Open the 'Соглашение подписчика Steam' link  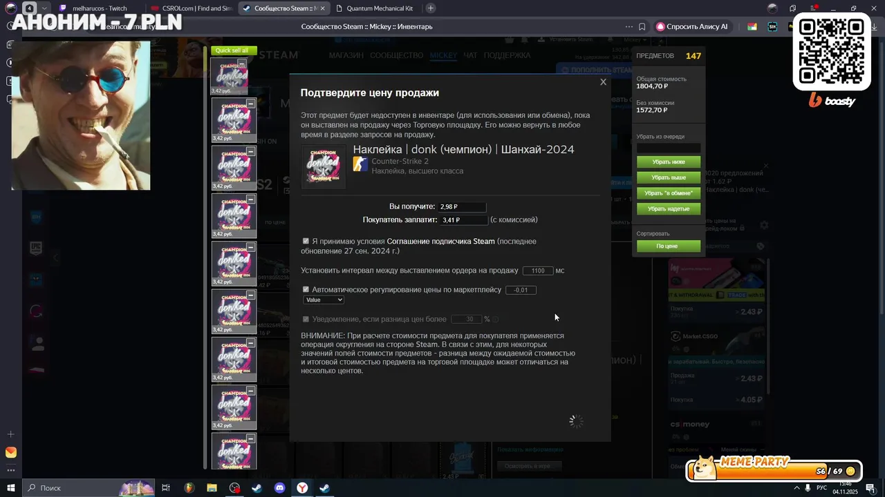(440, 241)
